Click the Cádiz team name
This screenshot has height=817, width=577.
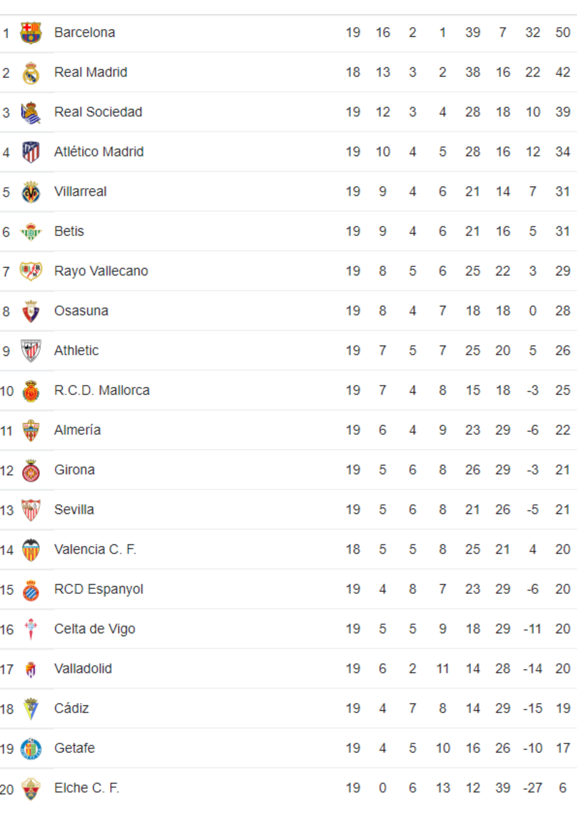(x=72, y=708)
